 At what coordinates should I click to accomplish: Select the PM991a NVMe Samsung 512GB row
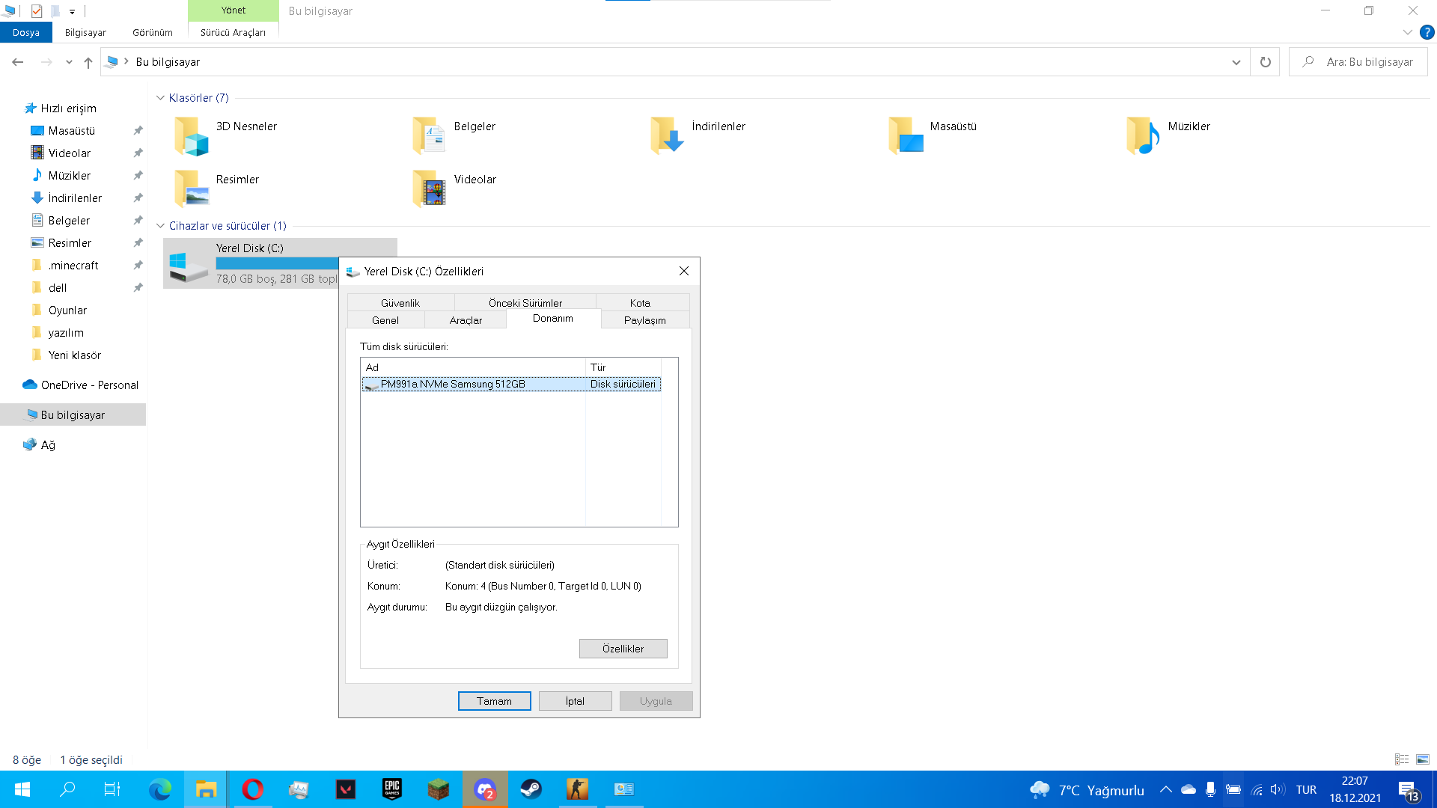tap(453, 384)
